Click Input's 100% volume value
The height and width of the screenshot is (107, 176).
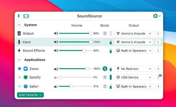point(97,42)
